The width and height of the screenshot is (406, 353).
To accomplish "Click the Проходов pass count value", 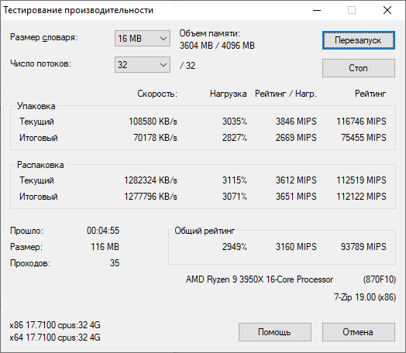I will point(115,263).
